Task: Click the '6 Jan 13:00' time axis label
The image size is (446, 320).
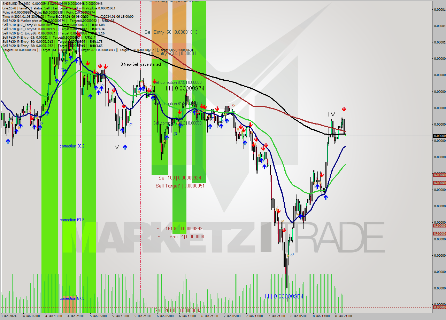Action: tap(187, 316)
